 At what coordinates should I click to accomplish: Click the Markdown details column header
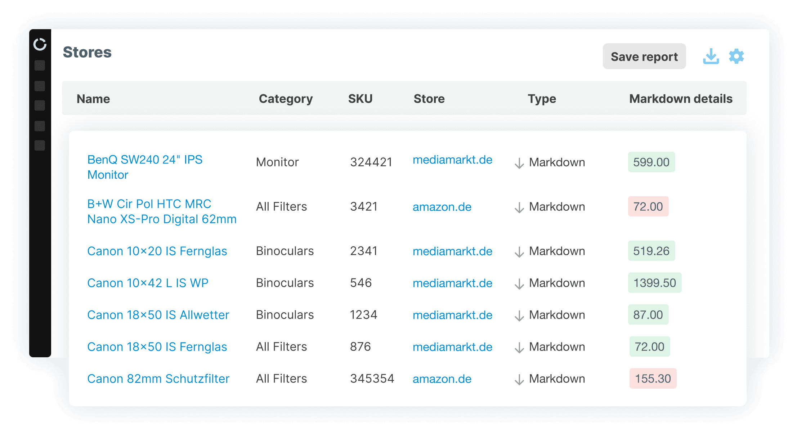tap(681, 99)
